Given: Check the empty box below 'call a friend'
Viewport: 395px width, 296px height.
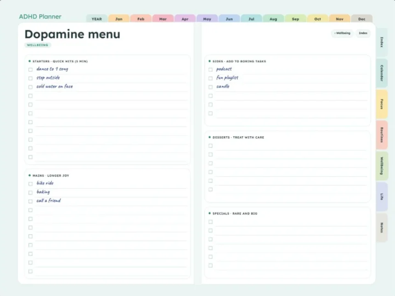Looking at the screenshot, I should pyautogui.click(x=30, y=210).
